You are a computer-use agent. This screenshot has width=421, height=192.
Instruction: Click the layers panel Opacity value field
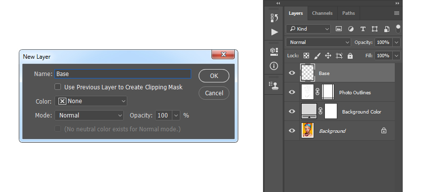tap(384, 42)
